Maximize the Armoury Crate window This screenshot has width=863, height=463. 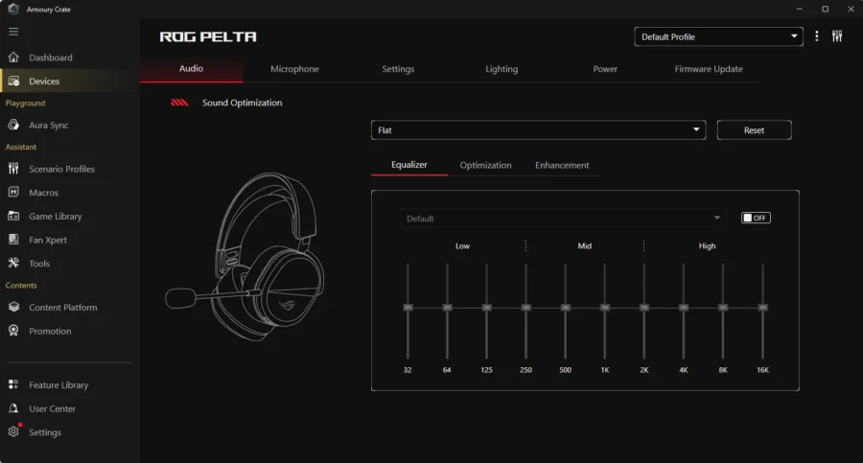coord(825,9)
